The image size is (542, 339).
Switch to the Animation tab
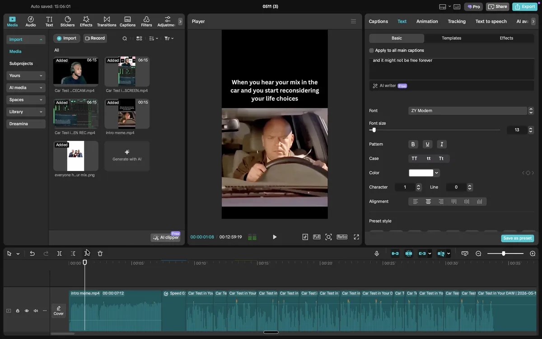[x=427, y=21]
